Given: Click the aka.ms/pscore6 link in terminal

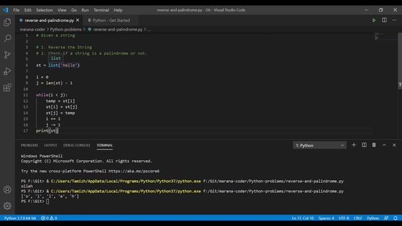Looking at the screenshot, I should click(x=134, y=171).
